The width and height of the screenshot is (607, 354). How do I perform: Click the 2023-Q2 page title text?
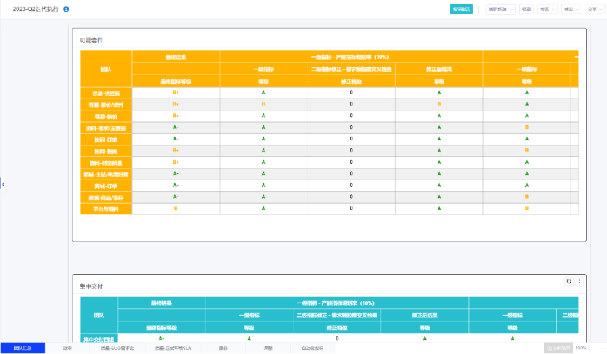click(x=36, y=9)
